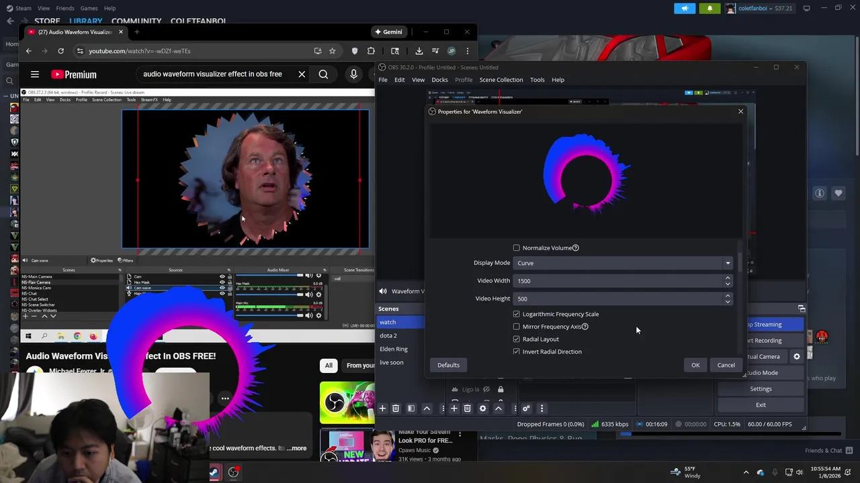The height and width of the screenshot is (483, 860).
Task: Open the Windows notification center bell
Action: [x=849, y=472]
